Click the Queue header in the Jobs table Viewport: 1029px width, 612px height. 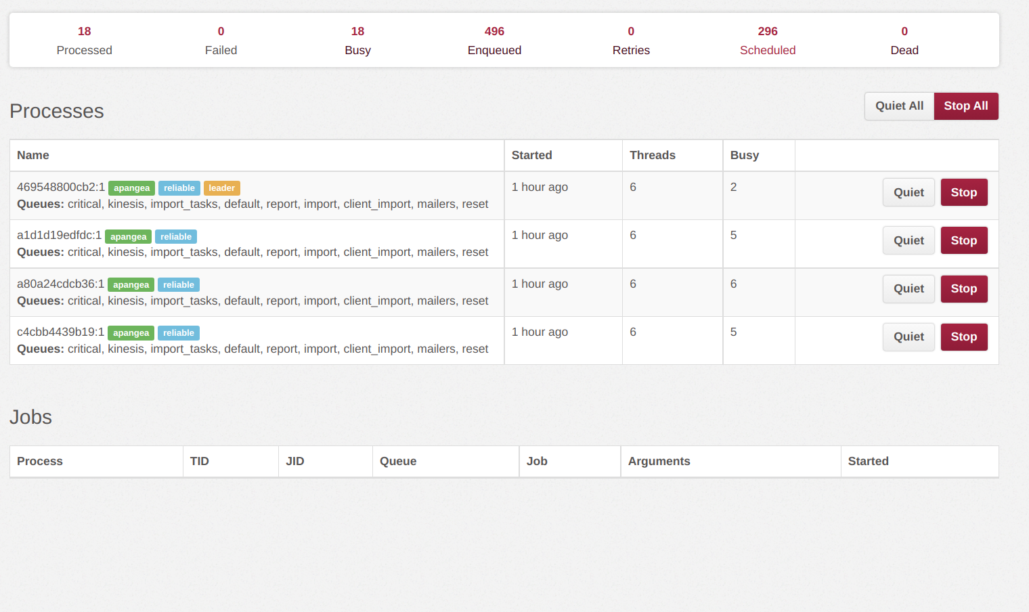398,461
